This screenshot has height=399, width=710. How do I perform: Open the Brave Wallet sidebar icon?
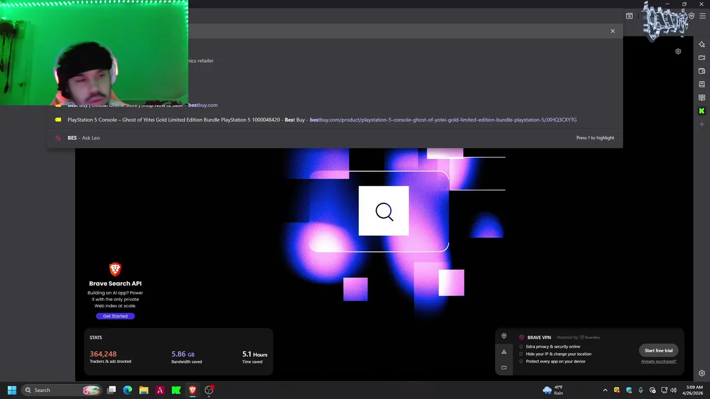pos(702,71)
